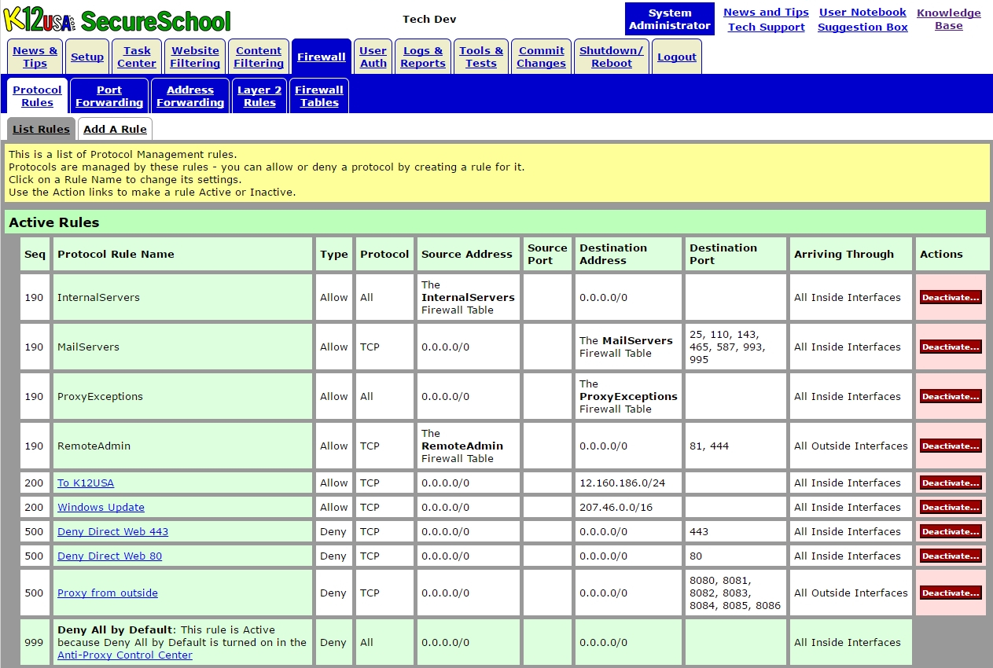Go to Website Filtering tab

pyautogui.click(x=195, y=57)
